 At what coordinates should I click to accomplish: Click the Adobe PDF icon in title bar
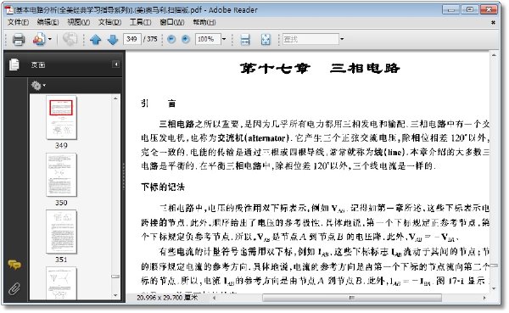point(9,10)
